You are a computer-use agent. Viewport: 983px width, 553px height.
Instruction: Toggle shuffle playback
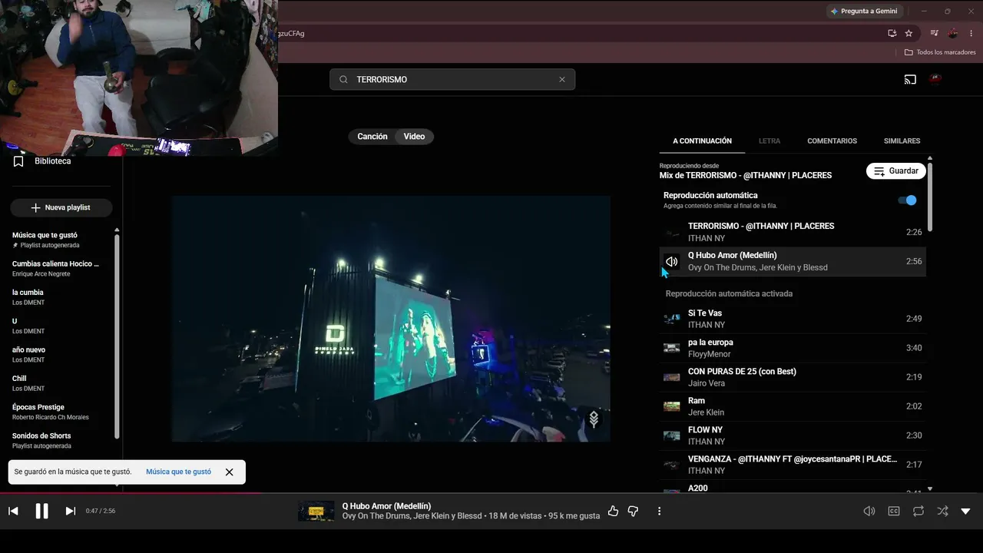point(943,512)
